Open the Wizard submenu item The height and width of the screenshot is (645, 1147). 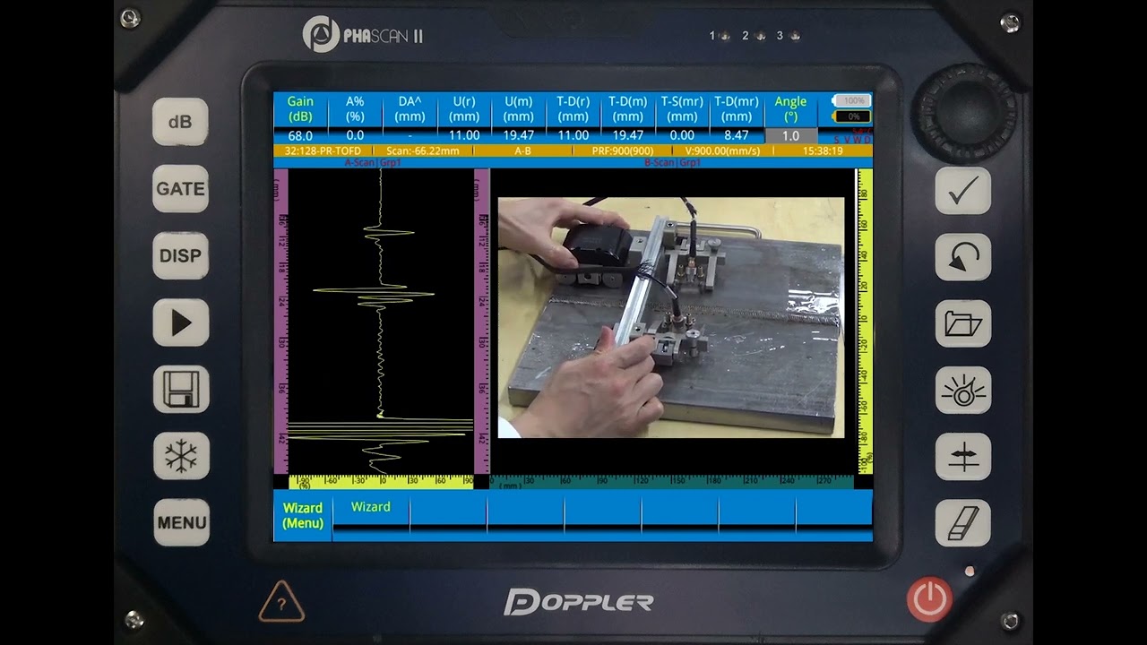(371, 507)
